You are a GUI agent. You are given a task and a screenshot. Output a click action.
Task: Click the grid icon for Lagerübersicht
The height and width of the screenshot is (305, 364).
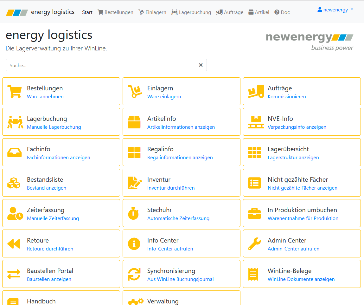pyautogui.click(x=254, y=152)
